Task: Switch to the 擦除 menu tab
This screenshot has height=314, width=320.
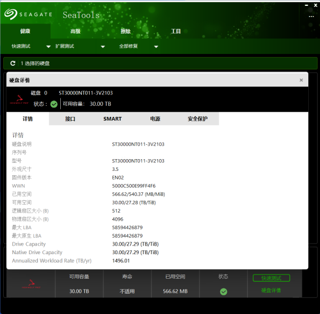Action: (x=125, y=32)
